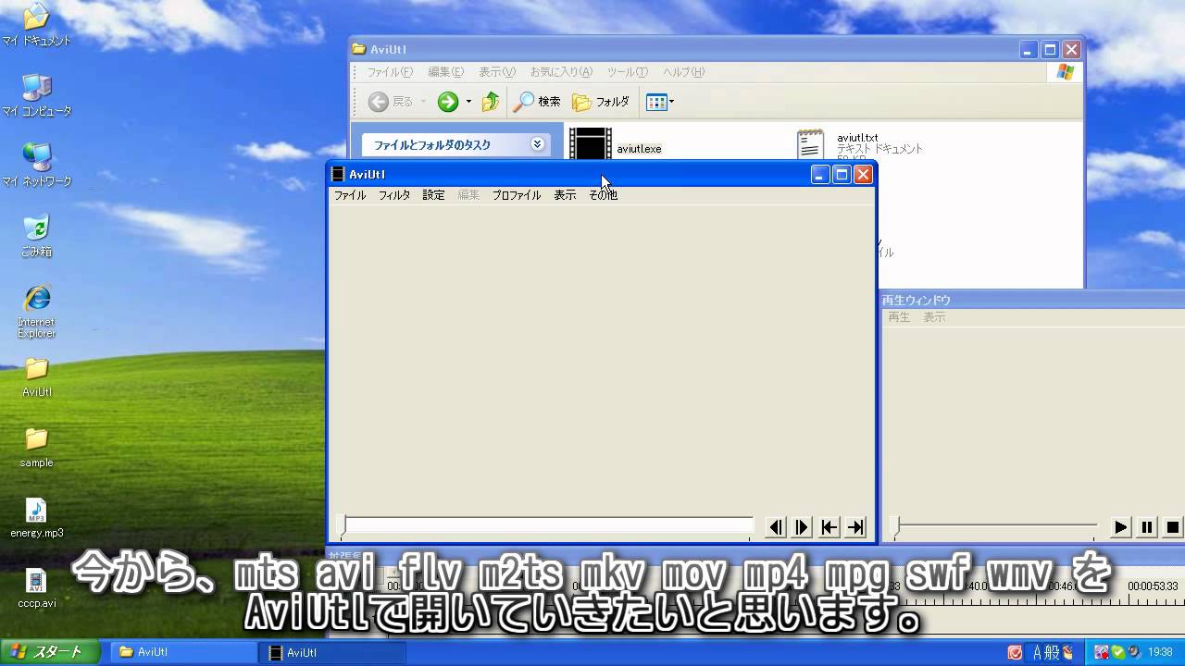The image size is (1185, 666).
Task: Open Explorer お気に入り(A) menu
Action: point(561,72)
